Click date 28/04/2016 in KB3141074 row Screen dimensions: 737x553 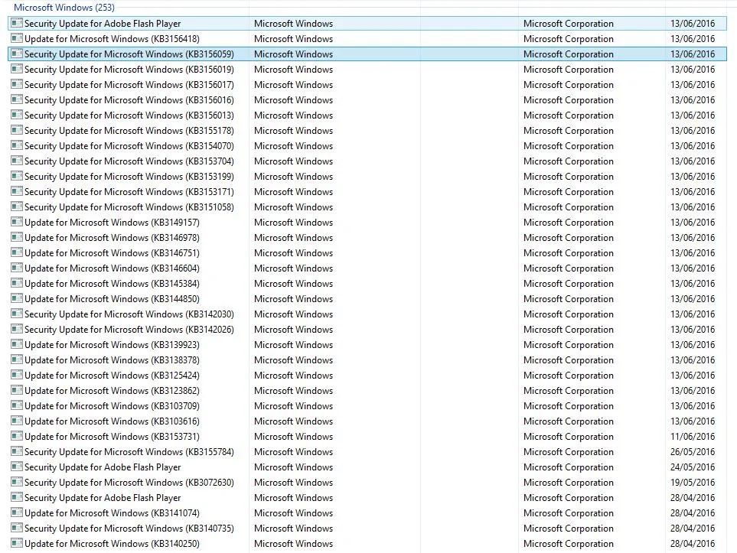(x=693, y=513)
